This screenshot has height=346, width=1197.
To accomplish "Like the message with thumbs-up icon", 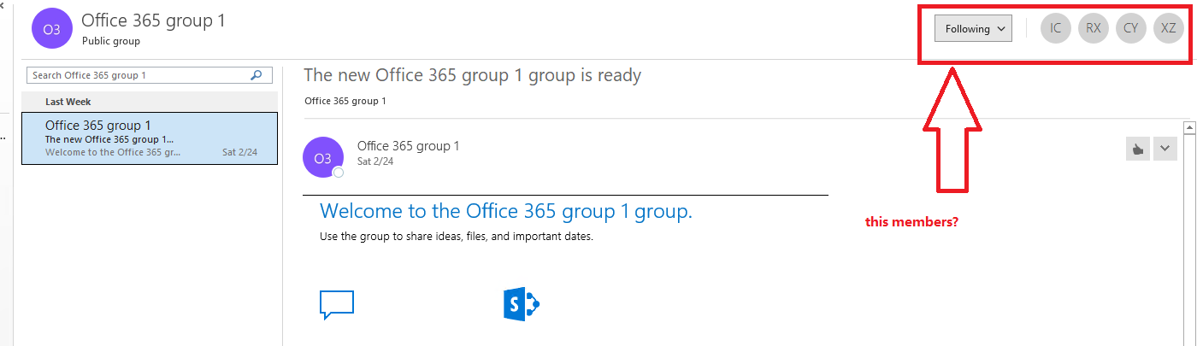I will tap(1137, 149).
